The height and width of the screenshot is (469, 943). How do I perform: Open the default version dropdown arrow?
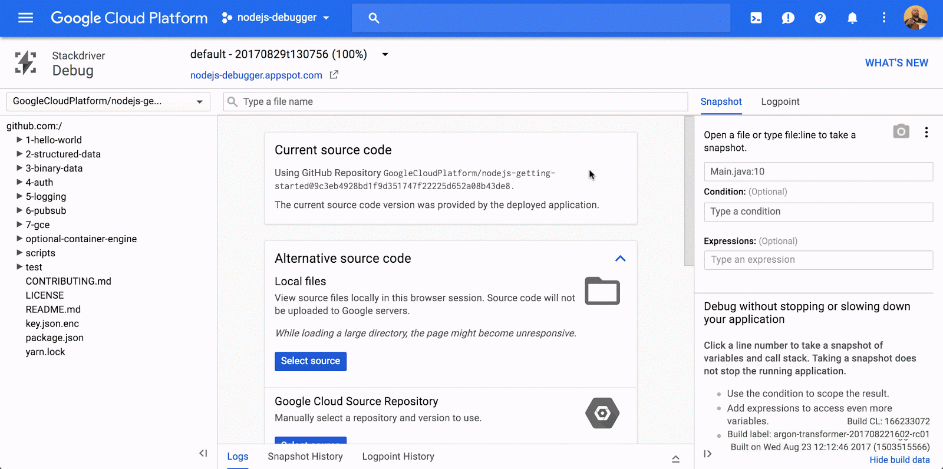coord(385,54)
